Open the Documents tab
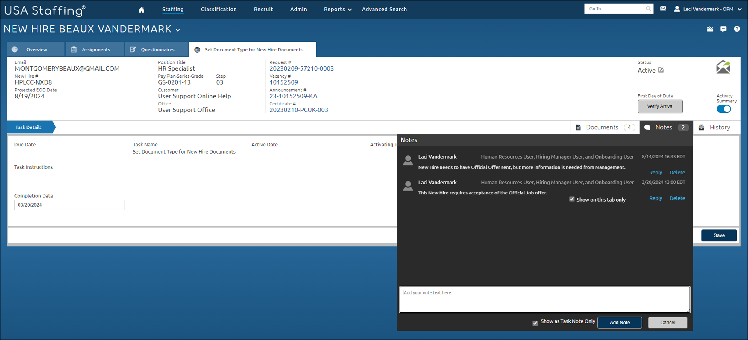Viewport: 748px width, 340px height. 604,127
